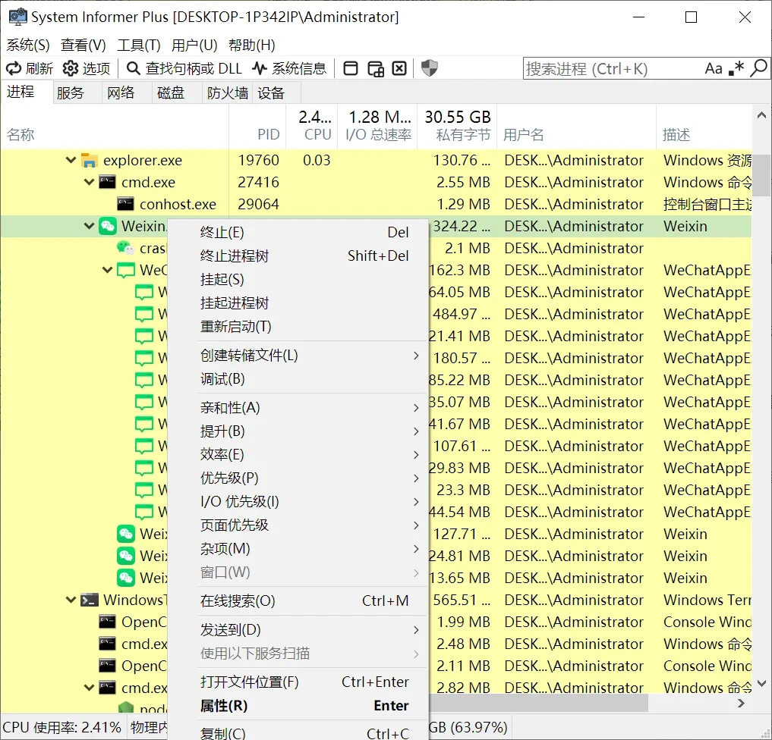Open the 帮助(H) menu

tap(251, 45)
